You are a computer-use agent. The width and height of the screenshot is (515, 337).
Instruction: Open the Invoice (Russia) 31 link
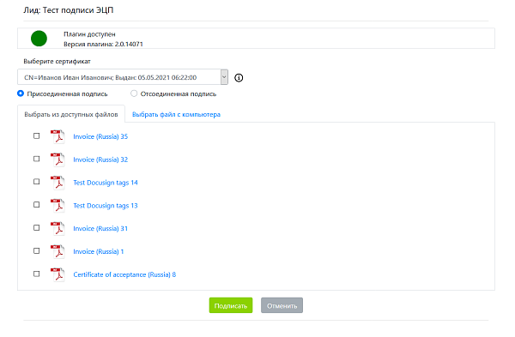(x=100, y=228)
